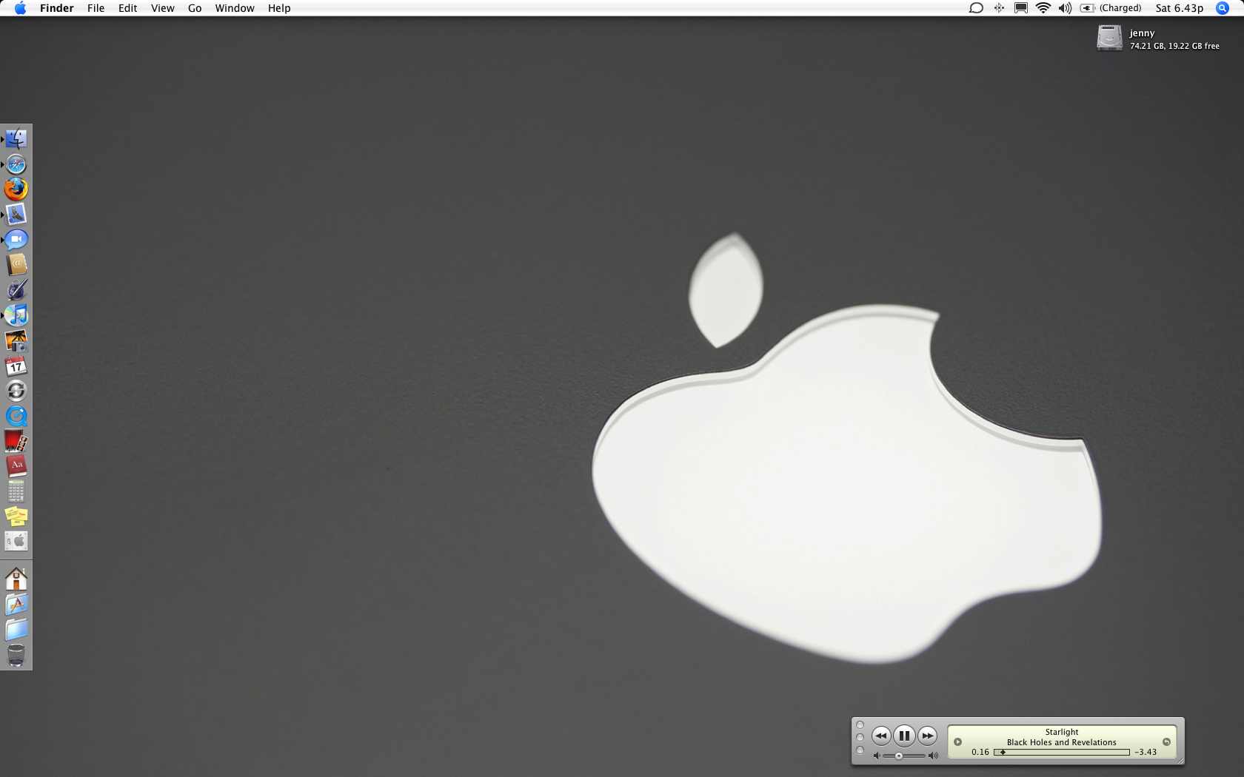Viewport: 1244px width, 777px height.
Task: Click the loud speaker icon in iTunes
Action: point(933,756)
